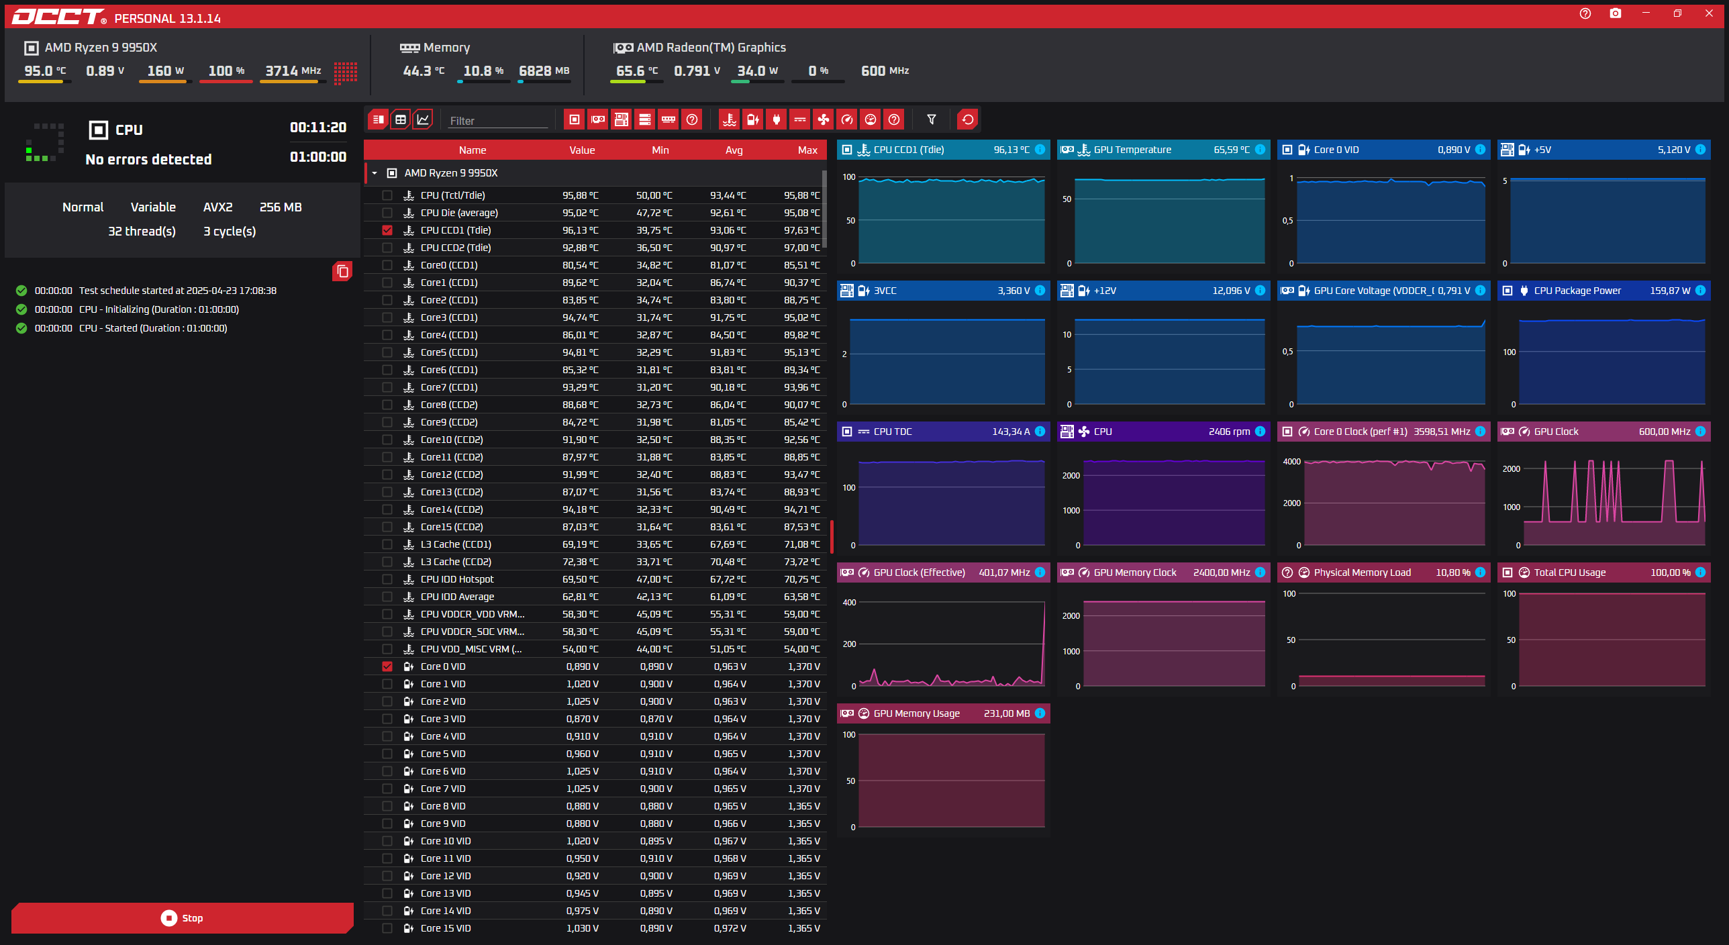Image resolution: width=1729 pixels, height=945 pixels.
Task: Sort table by Max column
Action: click(807, 150)
